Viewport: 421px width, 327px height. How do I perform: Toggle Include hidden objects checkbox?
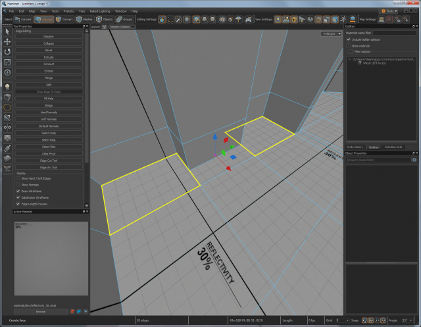tap(349, 39)
